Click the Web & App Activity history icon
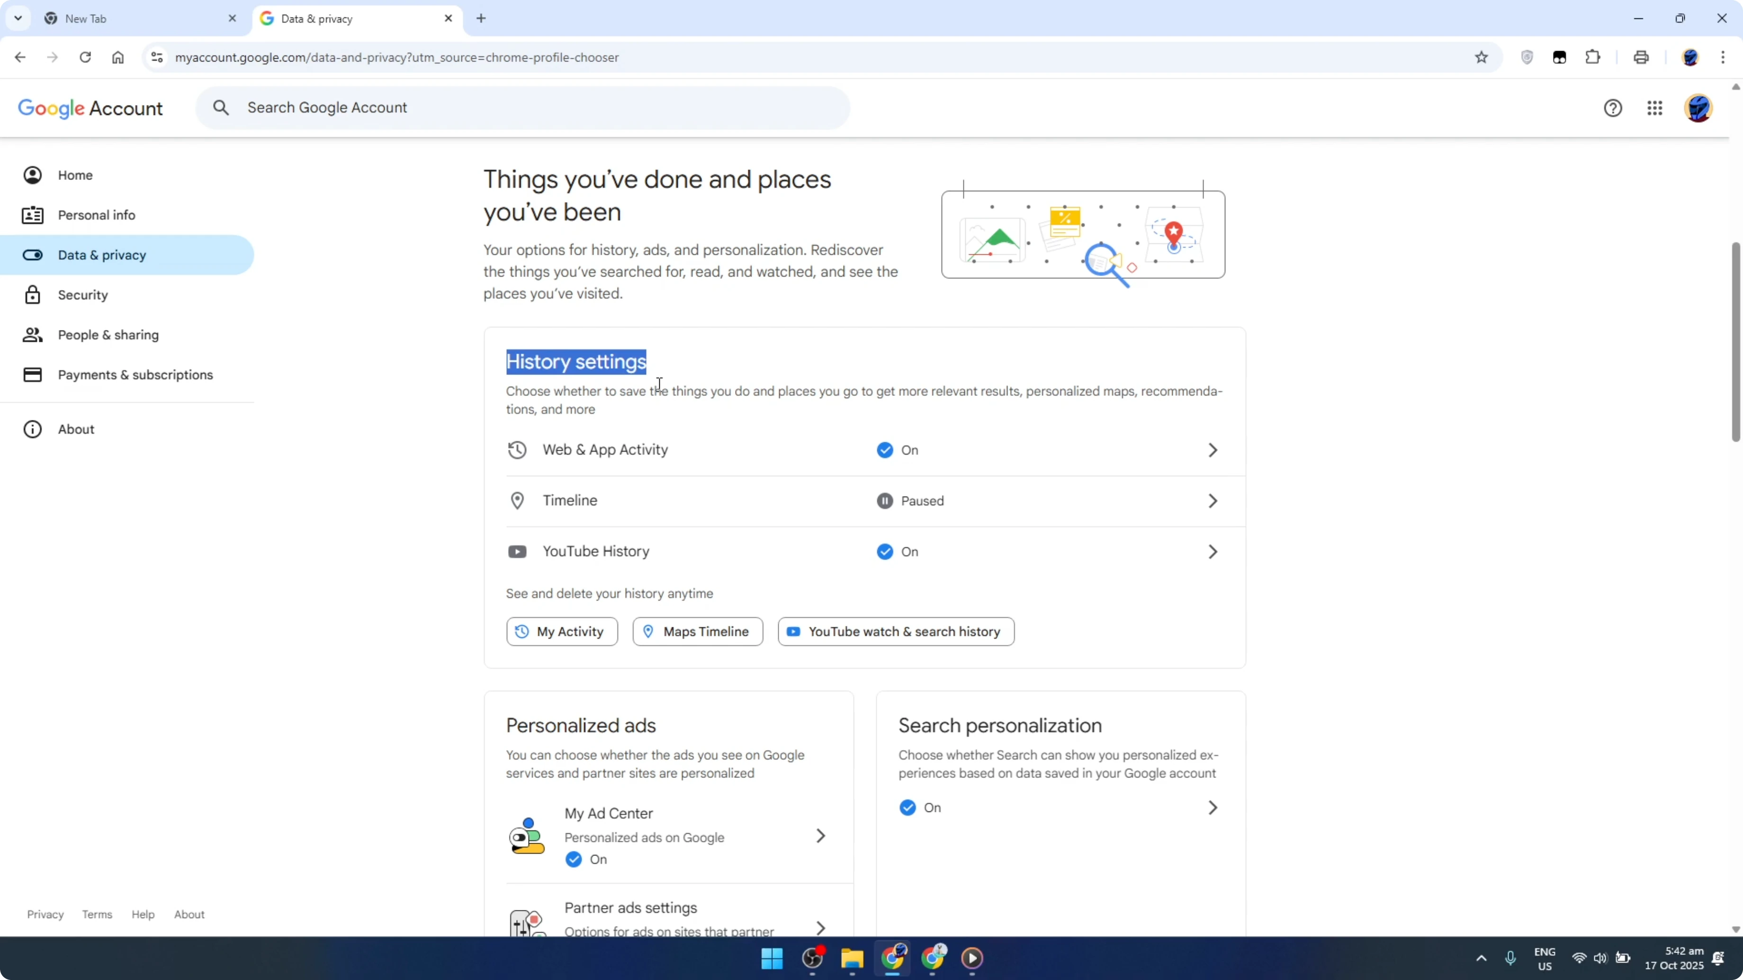This screenshot has height=980, width=1743. coord(518,450)
